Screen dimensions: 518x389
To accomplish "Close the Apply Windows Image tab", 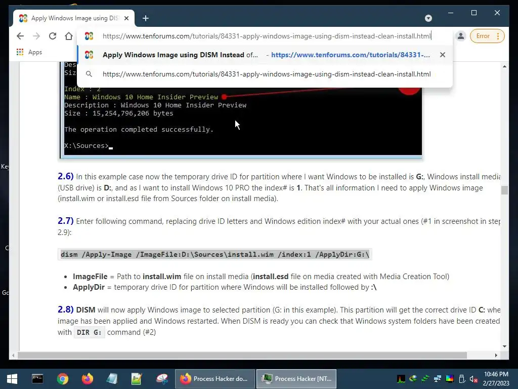I will click(x=126, y=18).
